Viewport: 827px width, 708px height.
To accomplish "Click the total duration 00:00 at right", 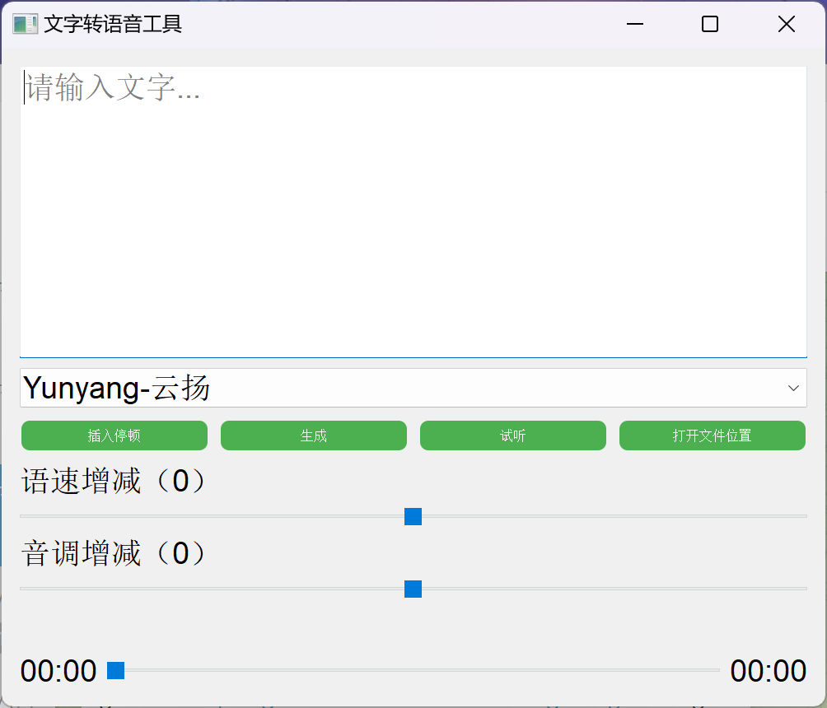I will tap(769, 671).
